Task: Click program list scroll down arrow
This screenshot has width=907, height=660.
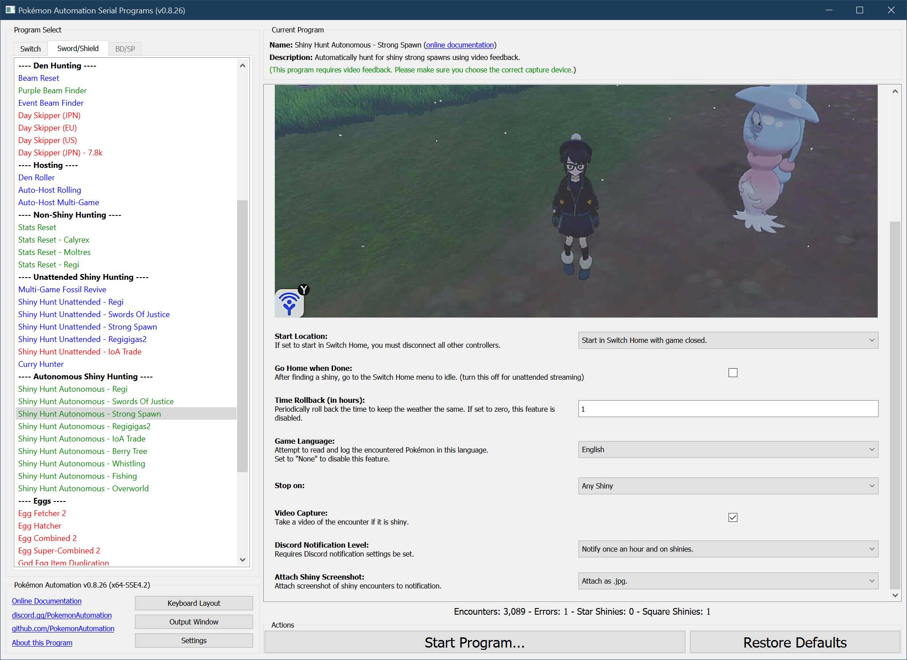Action: pyautogui.click(x=242, y=560)
